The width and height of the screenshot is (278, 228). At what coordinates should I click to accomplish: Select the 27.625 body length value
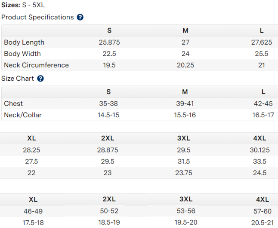262,43
